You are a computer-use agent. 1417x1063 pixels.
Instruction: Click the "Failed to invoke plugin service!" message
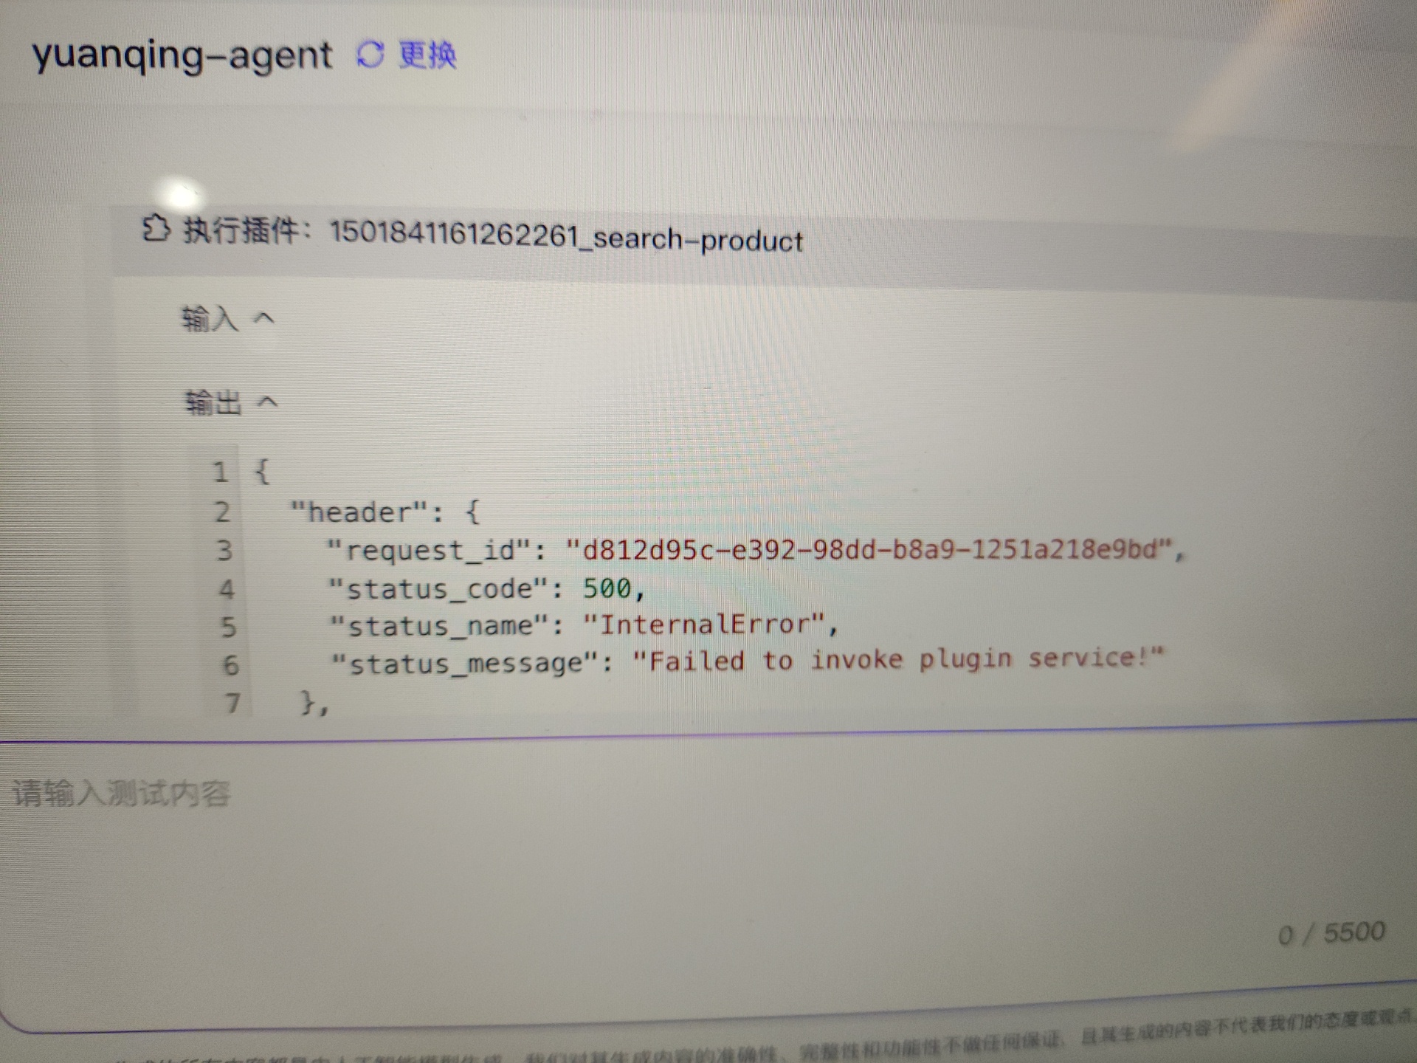(897, 658)
